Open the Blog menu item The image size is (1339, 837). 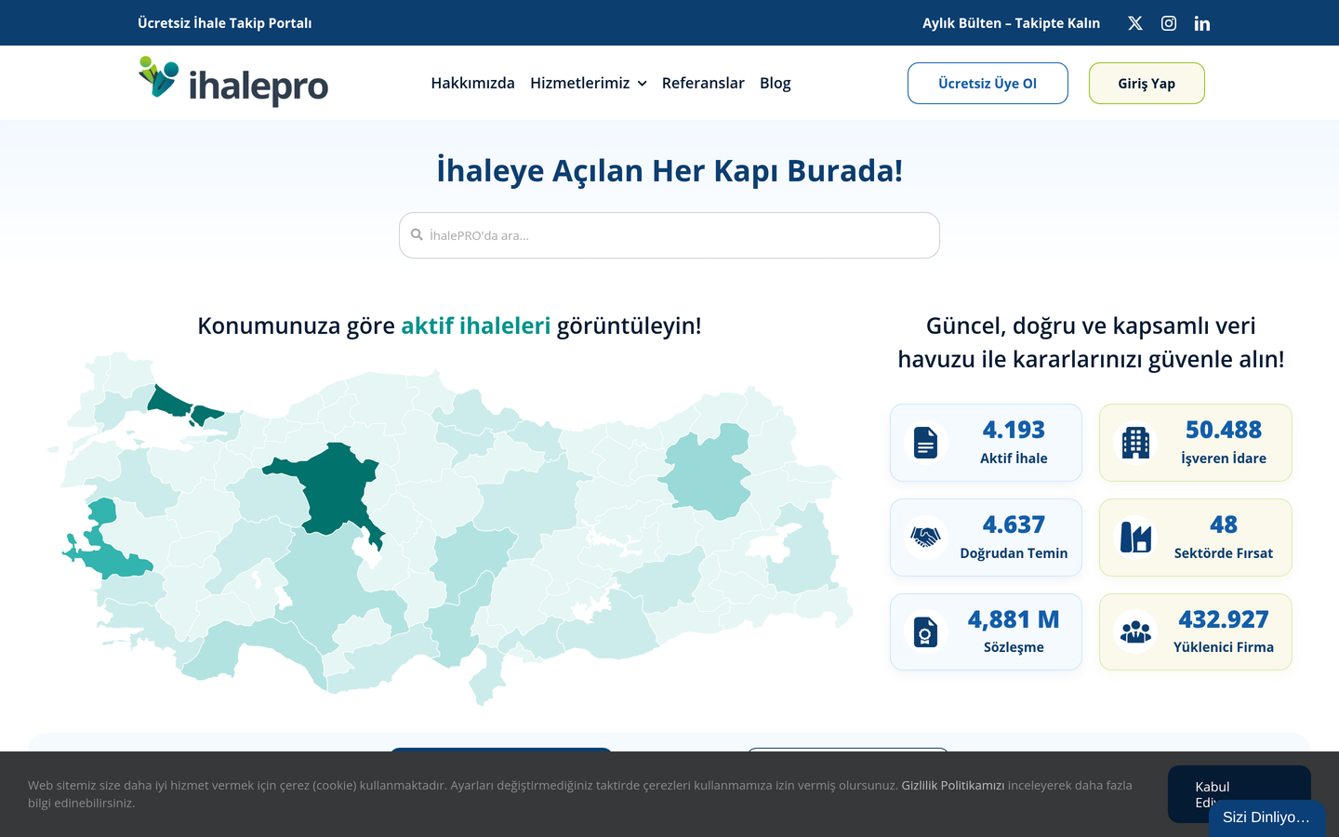(x=776, y=83)
